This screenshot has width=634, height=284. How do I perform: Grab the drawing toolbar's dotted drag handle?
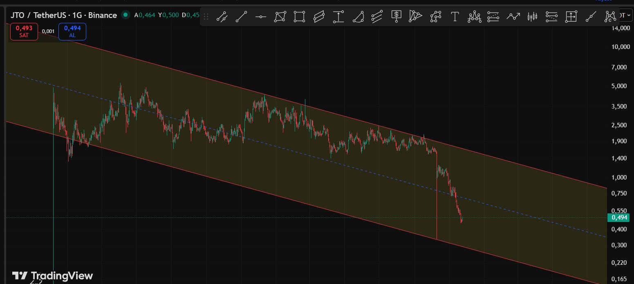point(206,17)
